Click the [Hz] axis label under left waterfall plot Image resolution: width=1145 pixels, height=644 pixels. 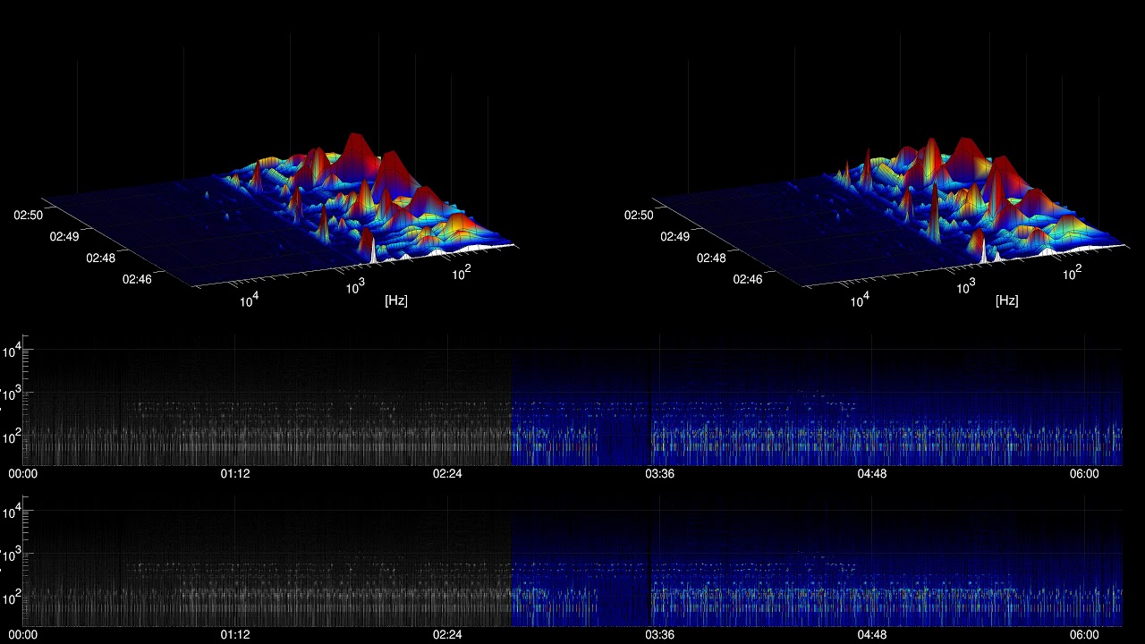(x=396, y=301)
